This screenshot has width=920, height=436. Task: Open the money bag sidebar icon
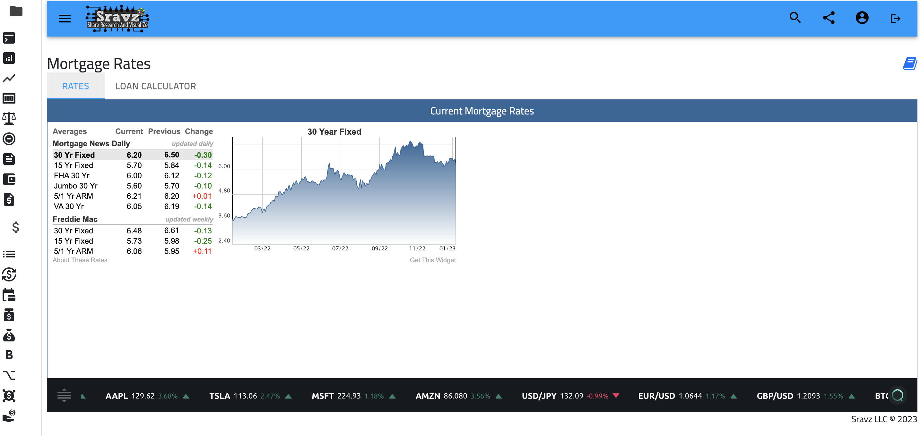(9, 335)
